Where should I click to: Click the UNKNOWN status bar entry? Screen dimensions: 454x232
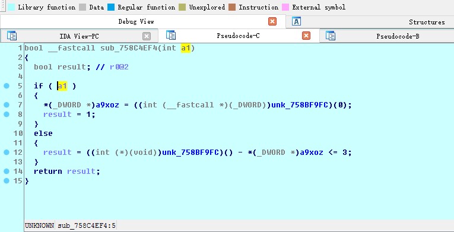[x=39, y=225]
